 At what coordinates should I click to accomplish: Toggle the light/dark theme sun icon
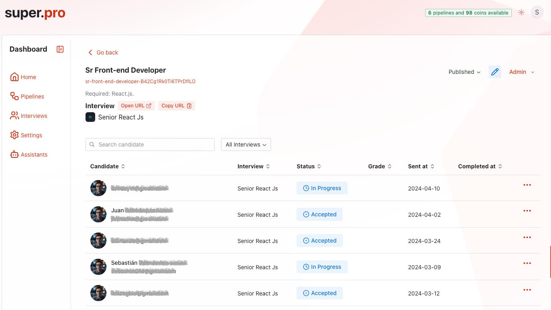click(x=521, y=12)
